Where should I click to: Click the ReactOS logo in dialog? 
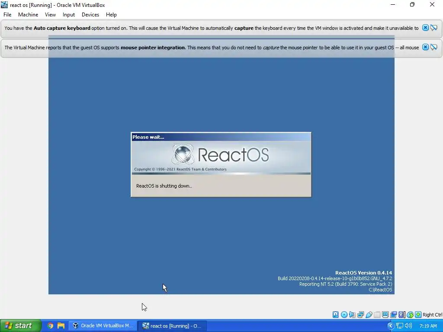pyautogui.click(x=221, y=154)
